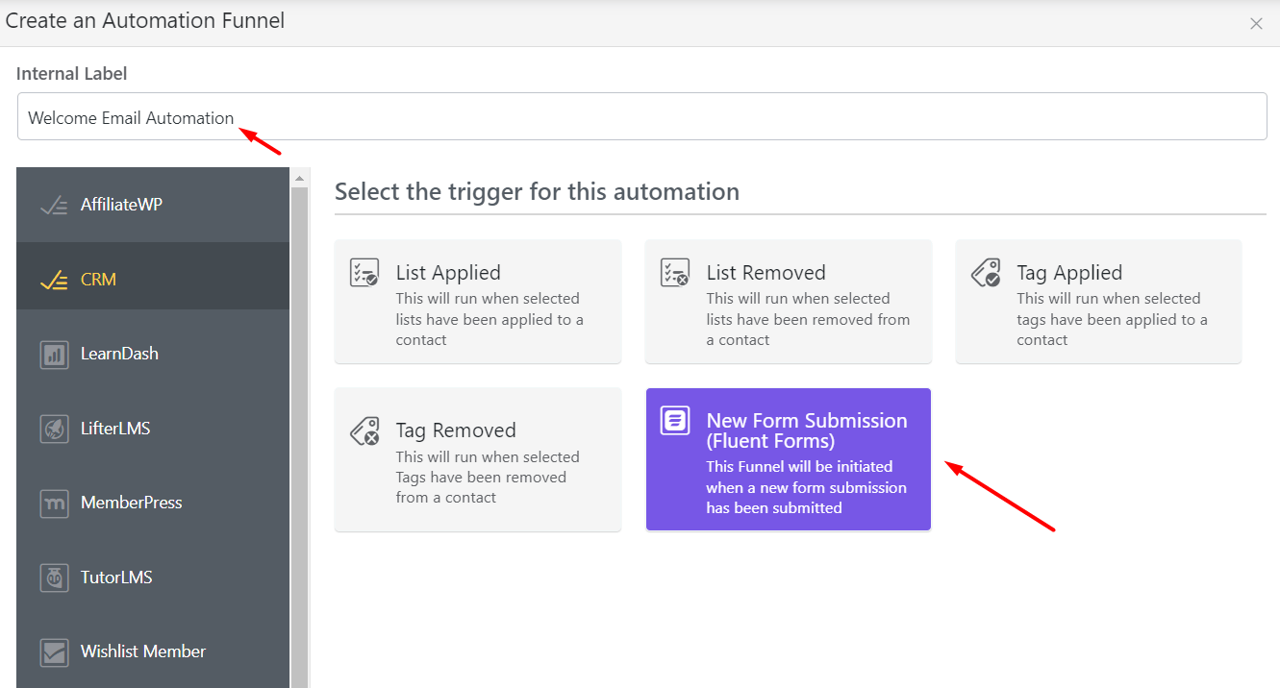Image resolution: width=1280 pixels, height=688 pixels.
Task: Click the sidebar scrollbar up arrow
Action: [x=300, y=178]
